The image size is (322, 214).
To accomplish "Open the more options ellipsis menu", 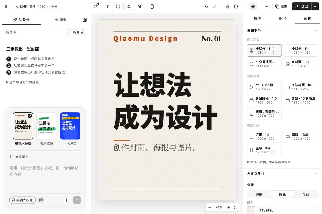I will point(266,6).
